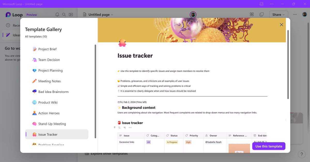Image resolution: width=310 pixels, height=162 pixels.
Task: Choose the Project Planning template
Action: (x=57, y=70)
